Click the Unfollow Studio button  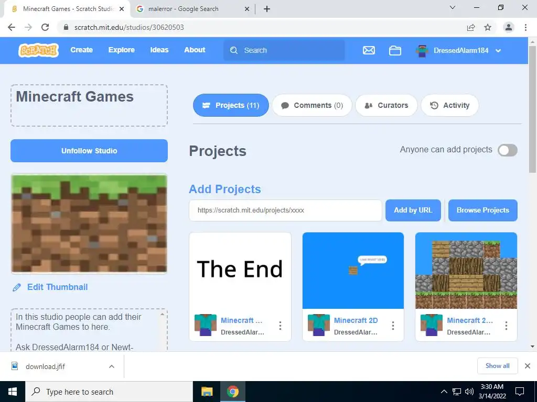coord(89,151)
